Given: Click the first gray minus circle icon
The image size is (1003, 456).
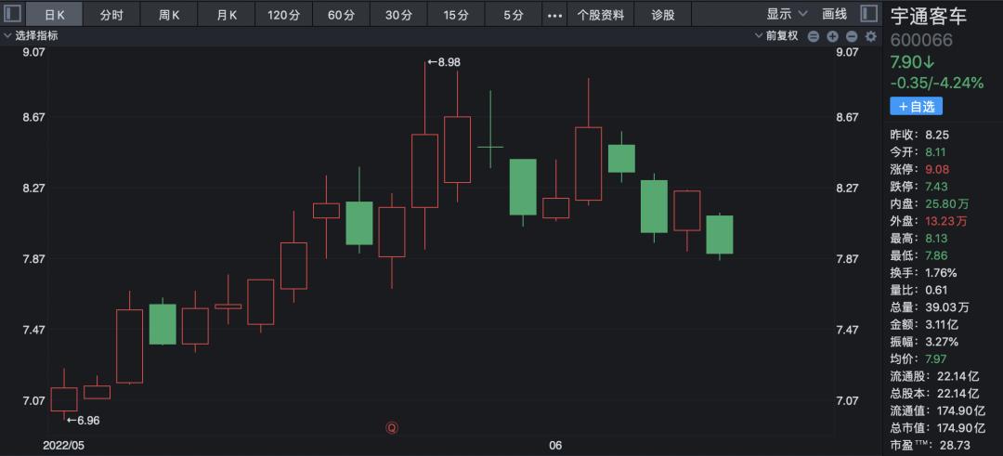Looking at the screenshot, I should click(x=814, y=36).
